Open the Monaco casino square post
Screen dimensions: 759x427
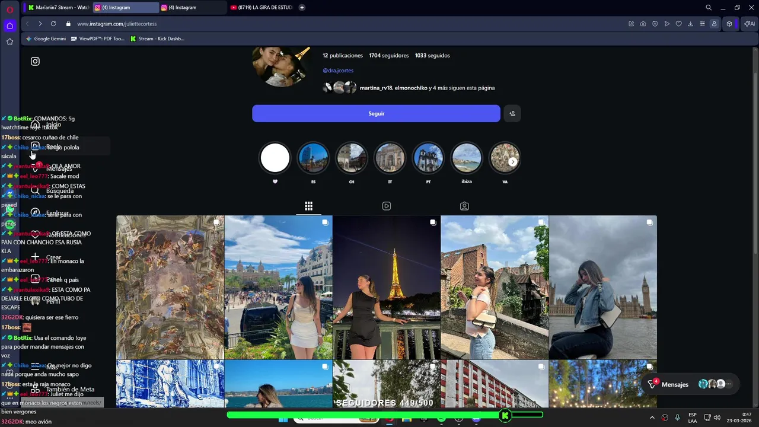[279, 287]
